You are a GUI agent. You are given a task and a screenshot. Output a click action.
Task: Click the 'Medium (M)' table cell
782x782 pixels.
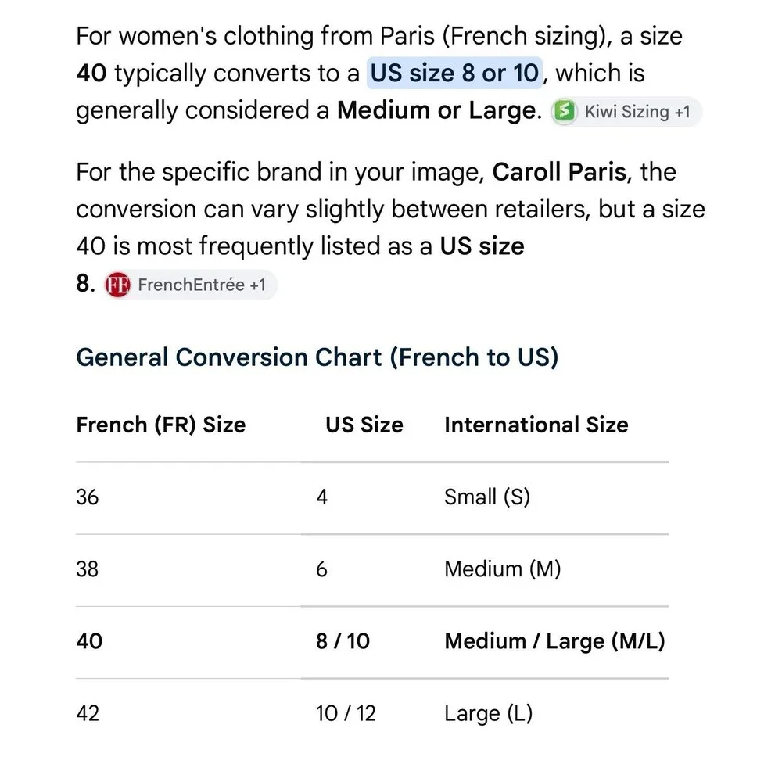pos(502,569)
